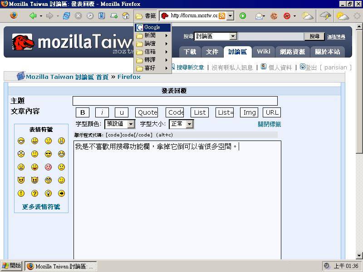Switch to the 下載 tab
The width and height of the screenshot is (363, 272).
coord(190,52)
